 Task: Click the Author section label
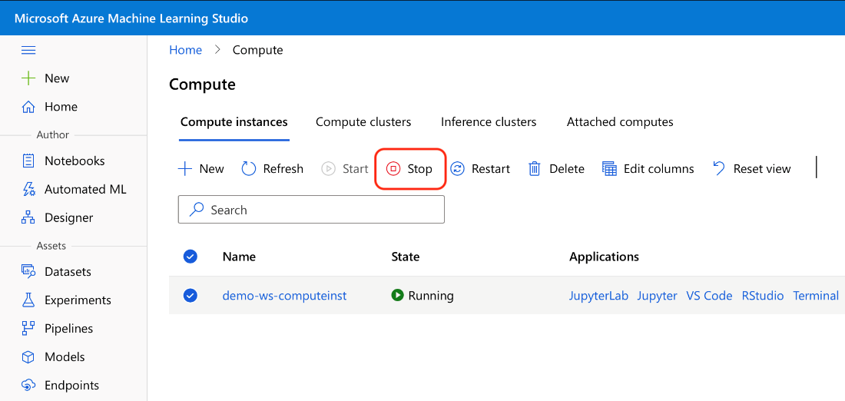click(53, 134)
